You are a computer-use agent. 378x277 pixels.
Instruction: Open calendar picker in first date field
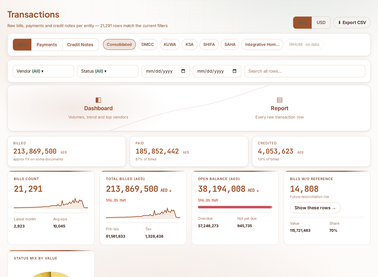point(183,71)
